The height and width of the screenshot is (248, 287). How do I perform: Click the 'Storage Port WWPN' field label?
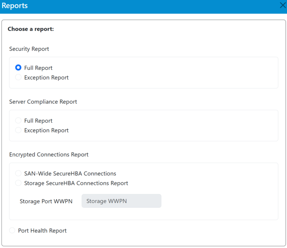coord(46,201)
